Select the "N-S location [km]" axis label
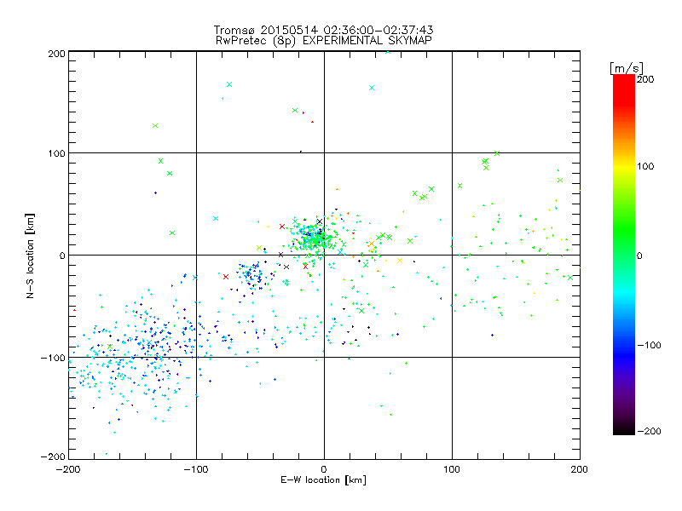This screenshot has width=682, height=511. point(30,255)
